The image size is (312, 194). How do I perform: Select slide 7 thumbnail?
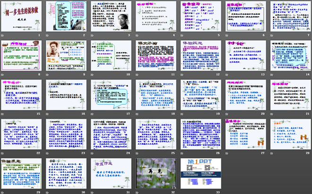click(x=291, y=17)
